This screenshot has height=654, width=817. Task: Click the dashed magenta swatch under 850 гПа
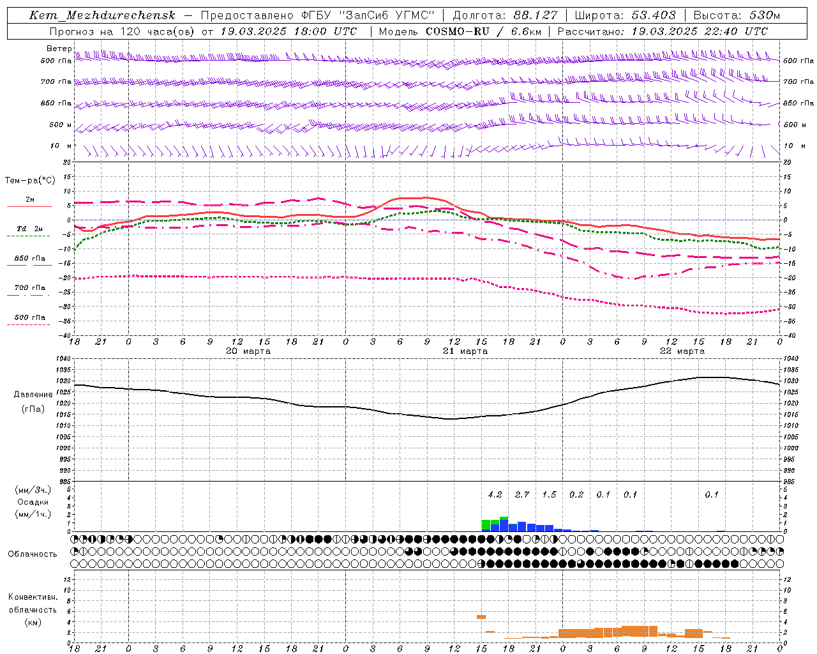pos(28,265)
